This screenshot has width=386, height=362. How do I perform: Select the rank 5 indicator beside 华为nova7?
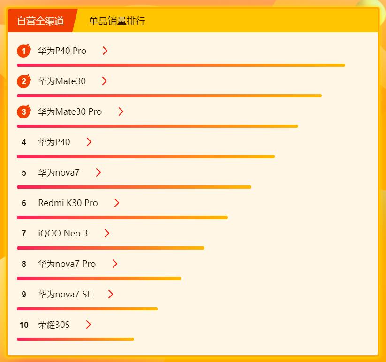[x=23, y=172]
